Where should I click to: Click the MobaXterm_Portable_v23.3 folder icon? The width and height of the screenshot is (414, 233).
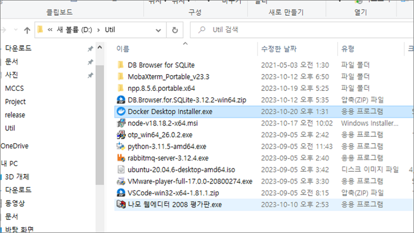point(121,77)
